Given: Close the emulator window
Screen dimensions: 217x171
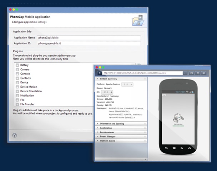Looking at the screenshot, I should (97, 67).
